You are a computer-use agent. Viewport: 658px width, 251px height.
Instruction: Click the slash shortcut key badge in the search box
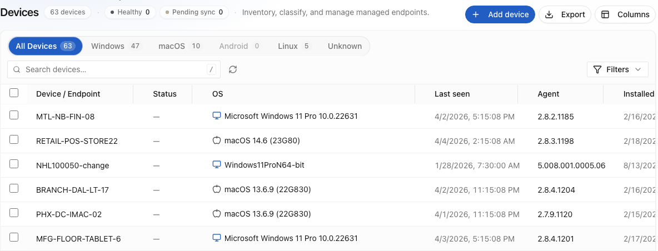[x=212, y=69]
